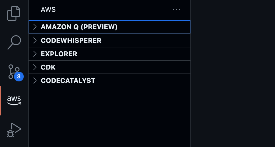The width and height of the screenshot is (275, 147).
Task: Open the Search magnifier view
Action: point(14,42)
